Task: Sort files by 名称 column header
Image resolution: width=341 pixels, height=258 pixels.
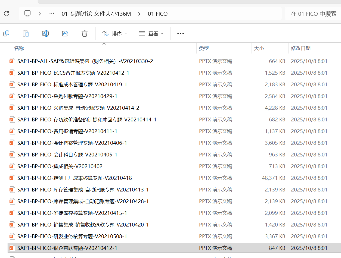Action: point(19,48)
